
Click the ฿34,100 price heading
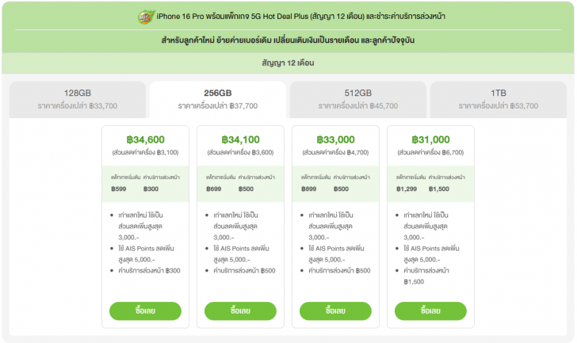coord(240,139)
